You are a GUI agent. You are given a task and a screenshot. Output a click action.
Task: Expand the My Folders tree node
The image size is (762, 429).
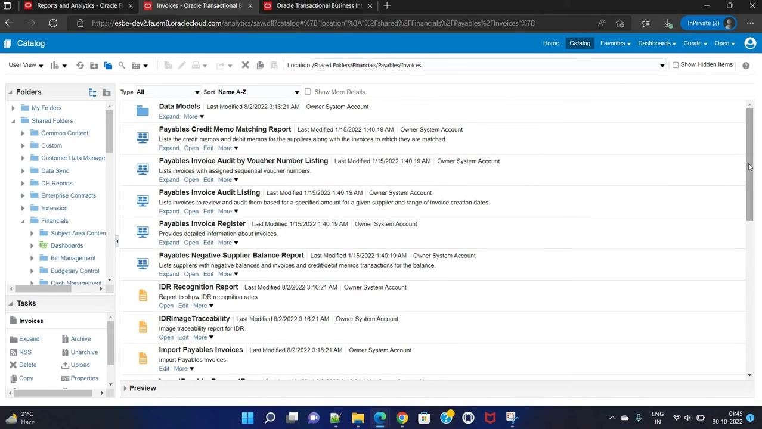(13, 108)
